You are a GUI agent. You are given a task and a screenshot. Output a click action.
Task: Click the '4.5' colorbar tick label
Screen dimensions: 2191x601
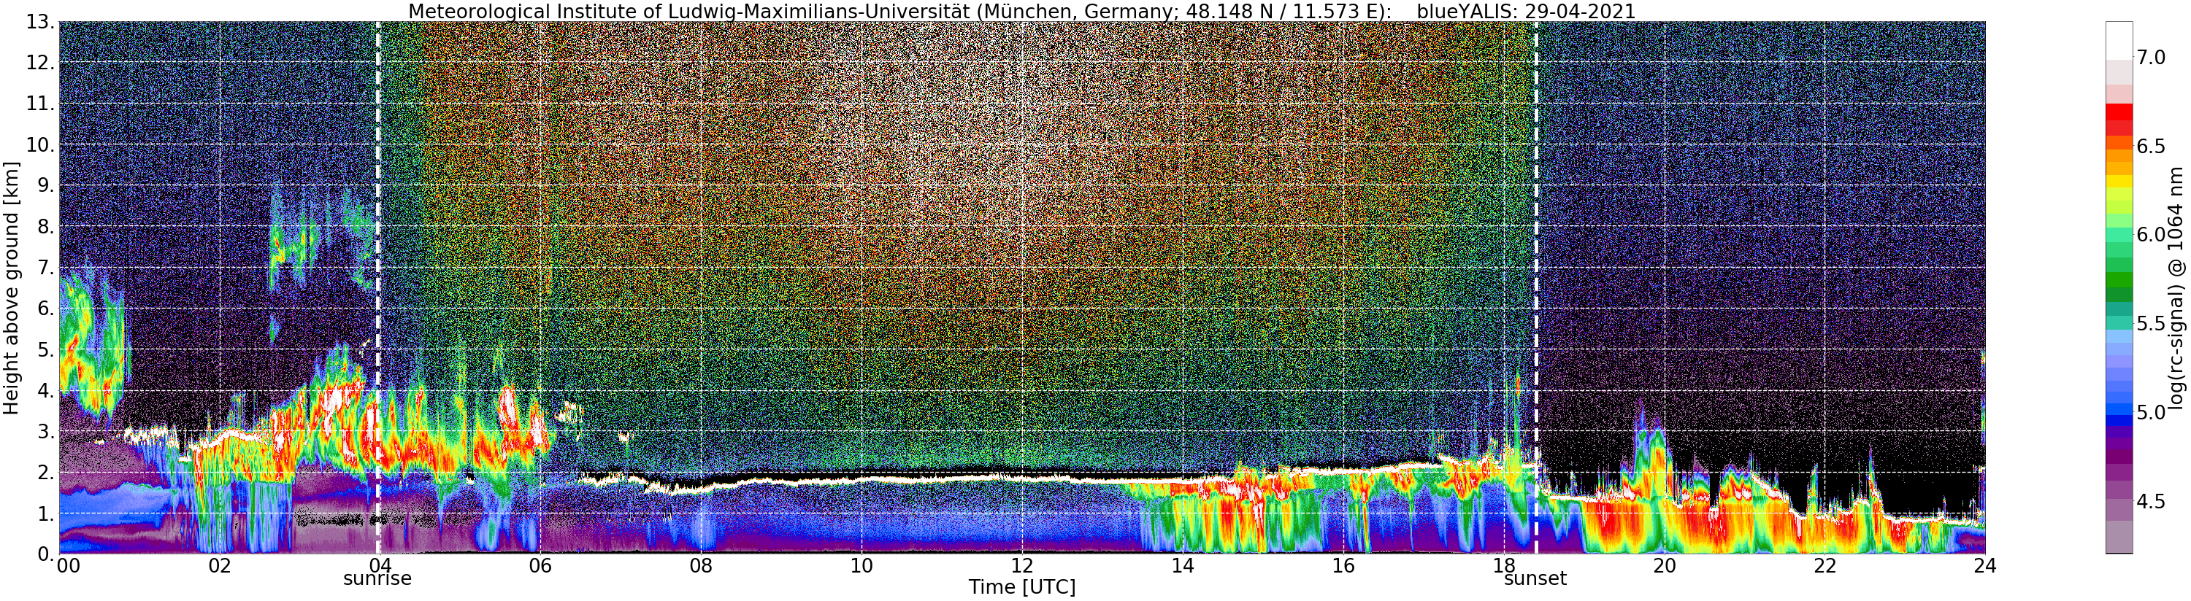pyautogui.click(x=2151, y=502)
